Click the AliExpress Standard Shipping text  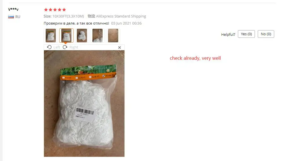121,16
